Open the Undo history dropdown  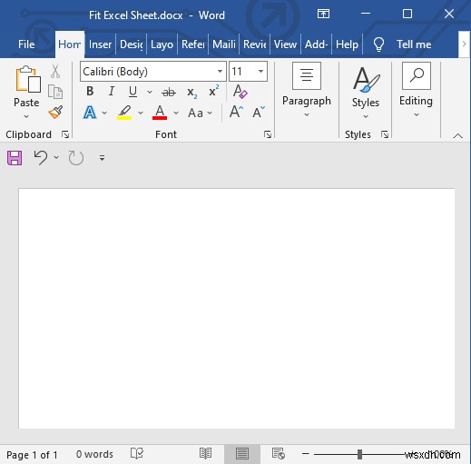56,157
